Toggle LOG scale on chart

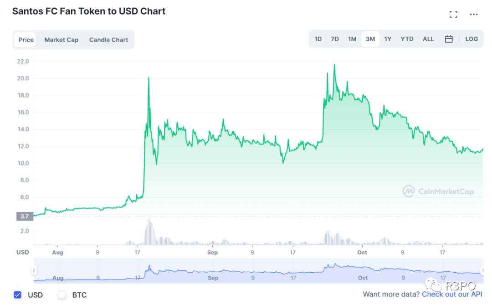[x=471, y=39]
